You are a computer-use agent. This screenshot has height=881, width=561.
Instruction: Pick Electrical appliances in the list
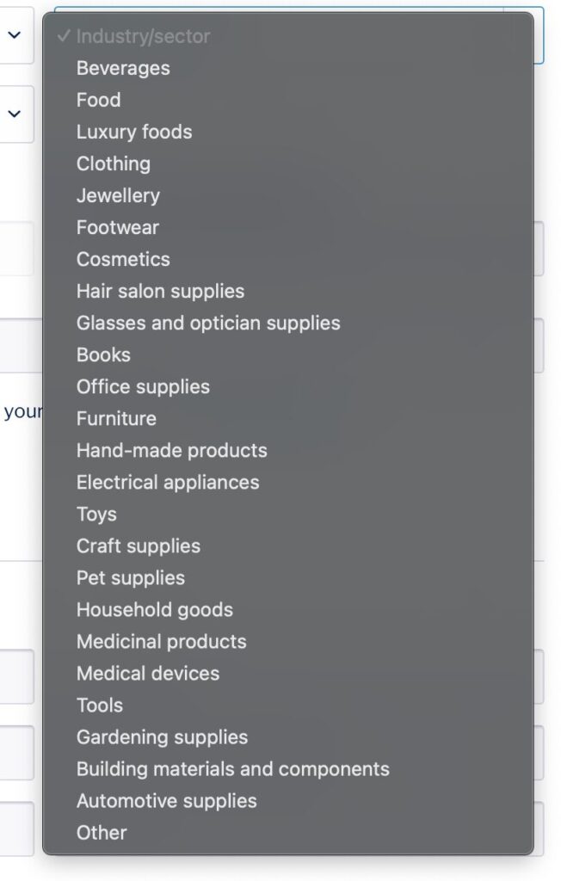[x=168, y=482]
